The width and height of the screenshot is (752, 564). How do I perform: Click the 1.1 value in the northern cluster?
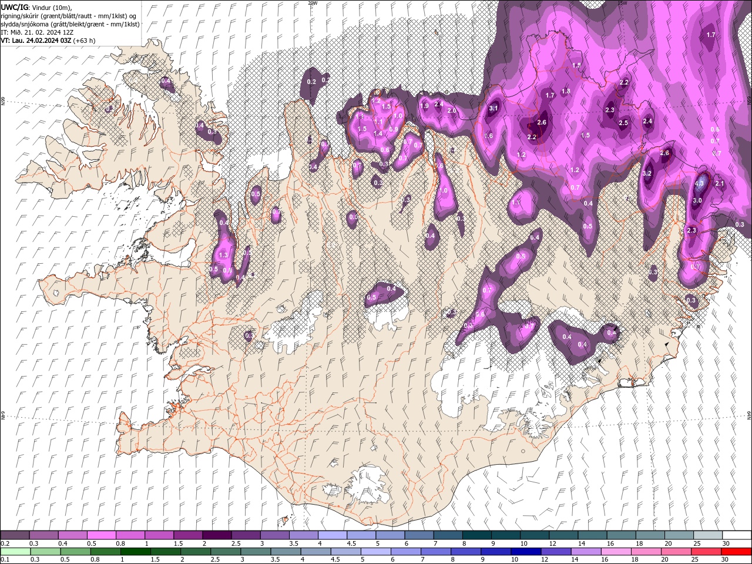click(x=379, y=122)
